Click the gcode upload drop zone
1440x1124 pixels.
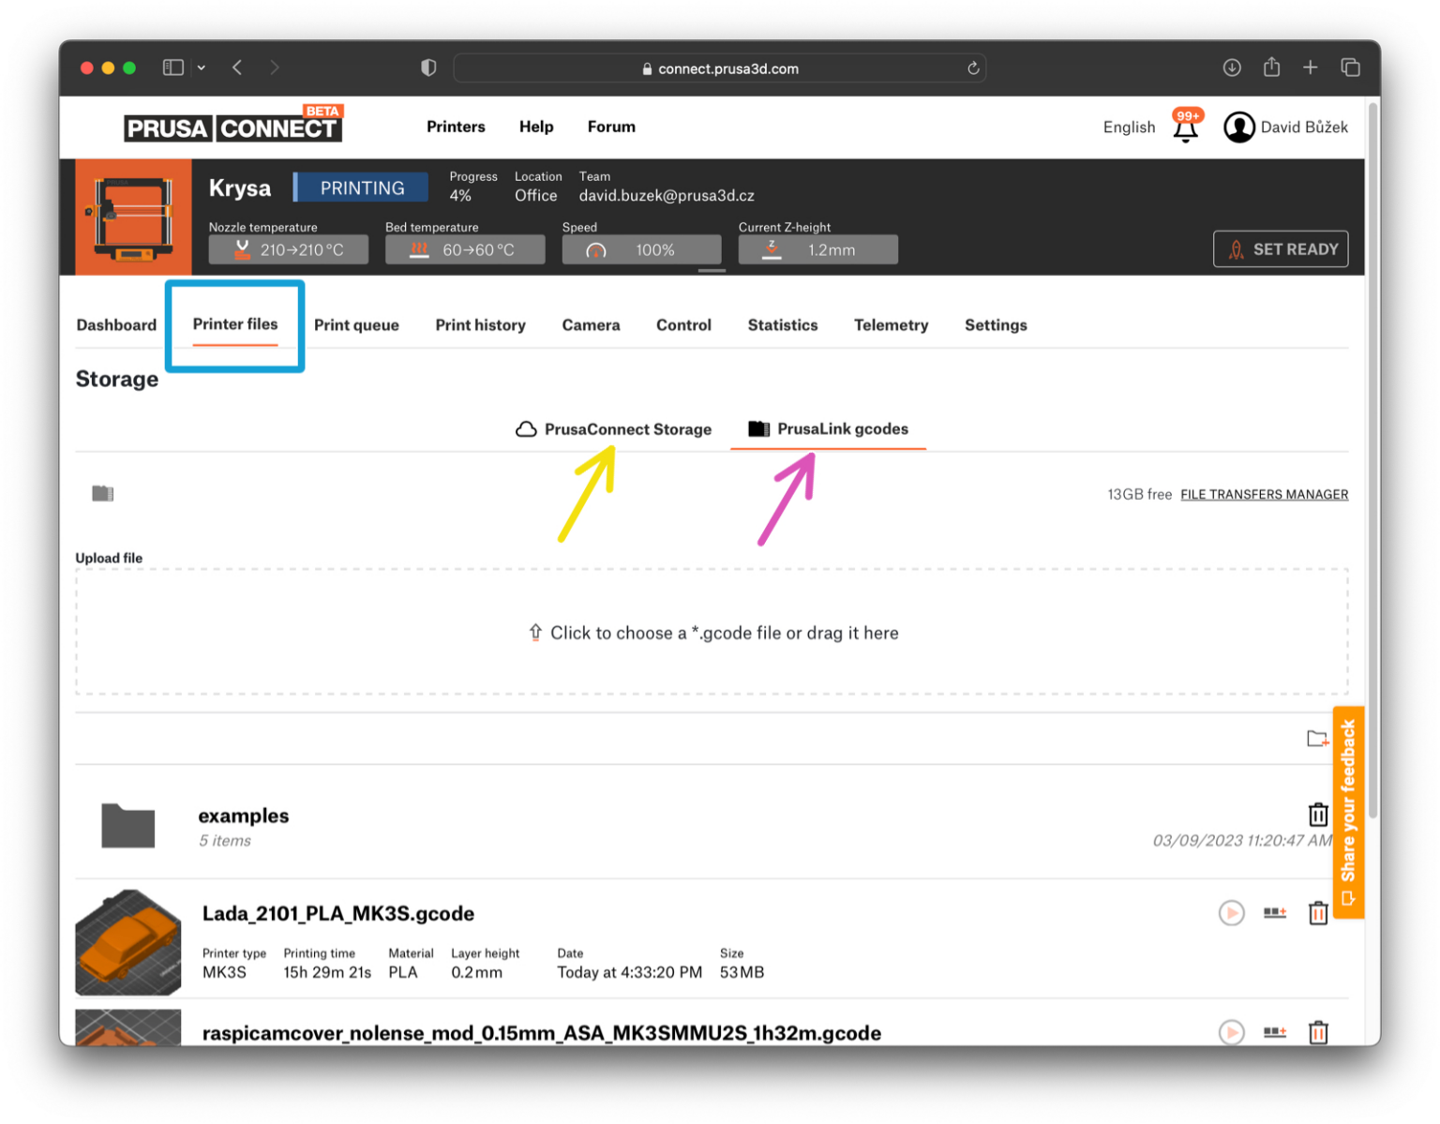[x=712, y=632]
